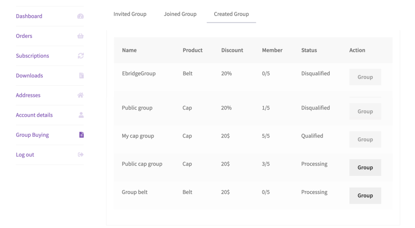The width and height of the screenshot is (415, 228).
Task: Click the Dashboard gauge icon
Action: coord(80,16)
